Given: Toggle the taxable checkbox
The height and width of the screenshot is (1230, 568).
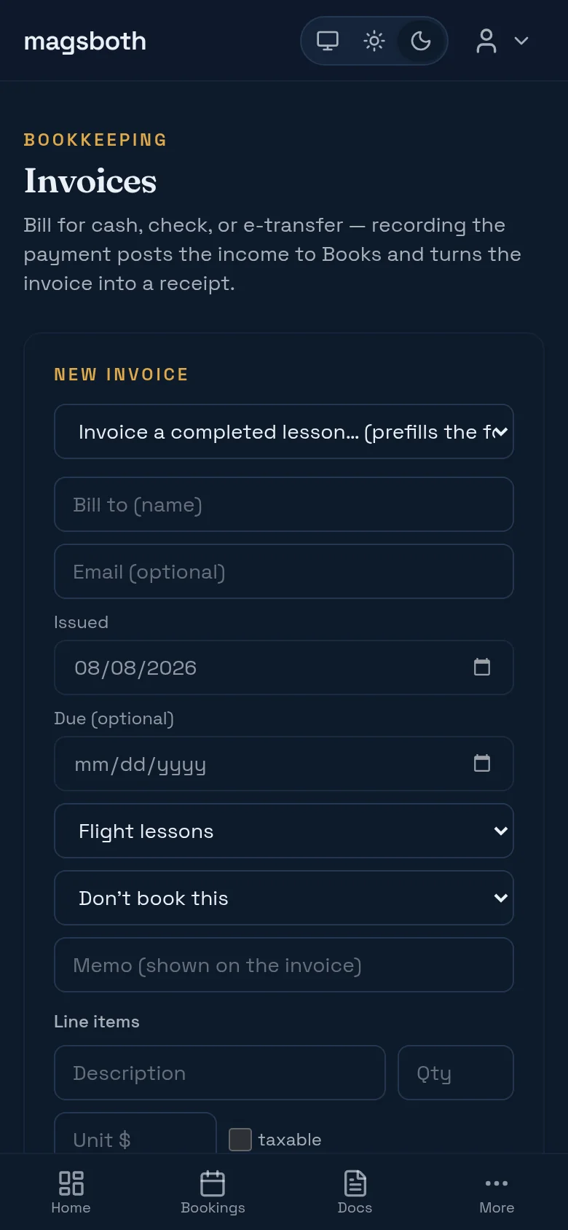Looking at the screenshot, I should click(240, 1139).
